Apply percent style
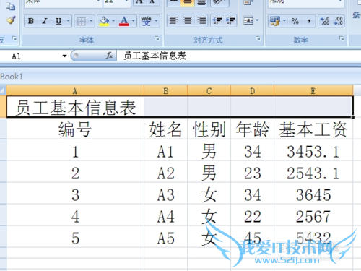The height and width of the screenshot is (271, 361). [295, 21]
